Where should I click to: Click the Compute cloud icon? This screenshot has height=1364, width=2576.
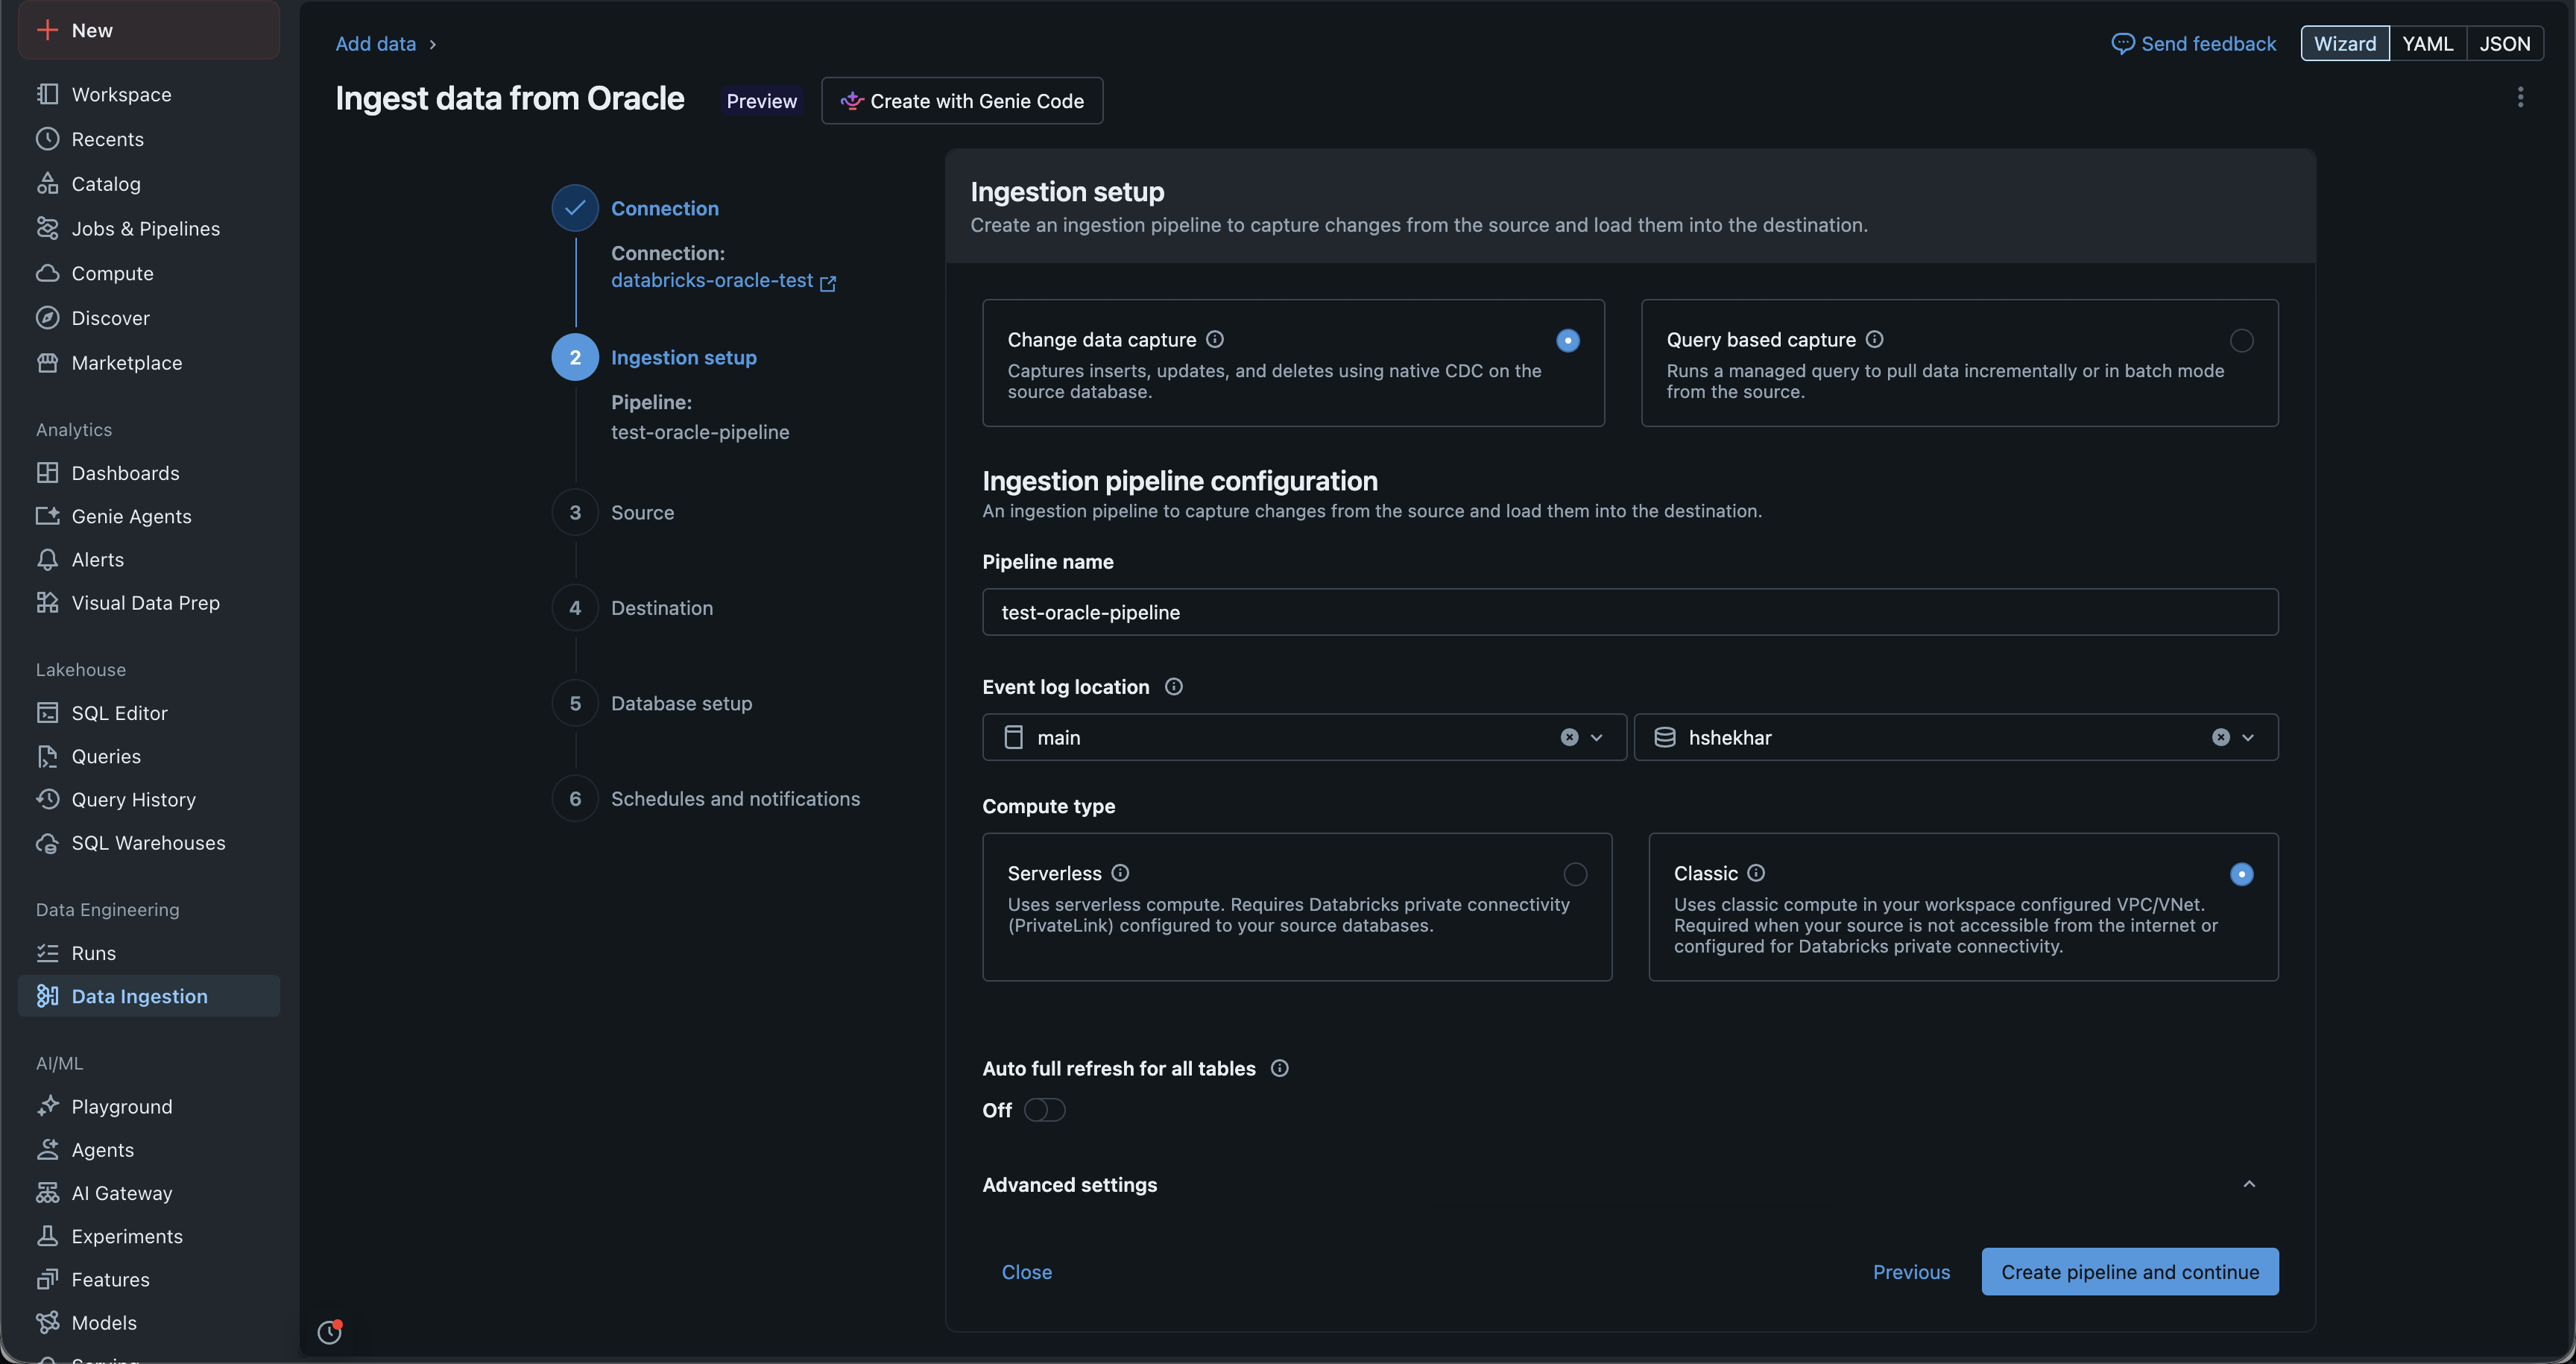pos(47,273)
